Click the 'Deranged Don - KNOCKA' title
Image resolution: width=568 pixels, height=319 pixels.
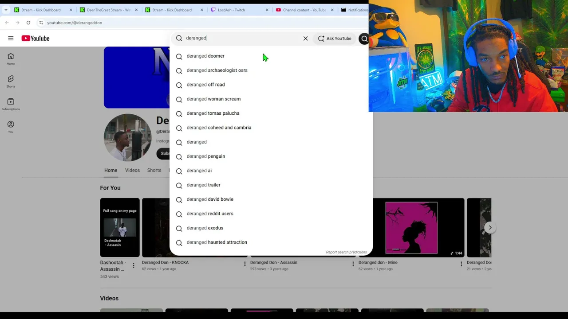point(165,262)
